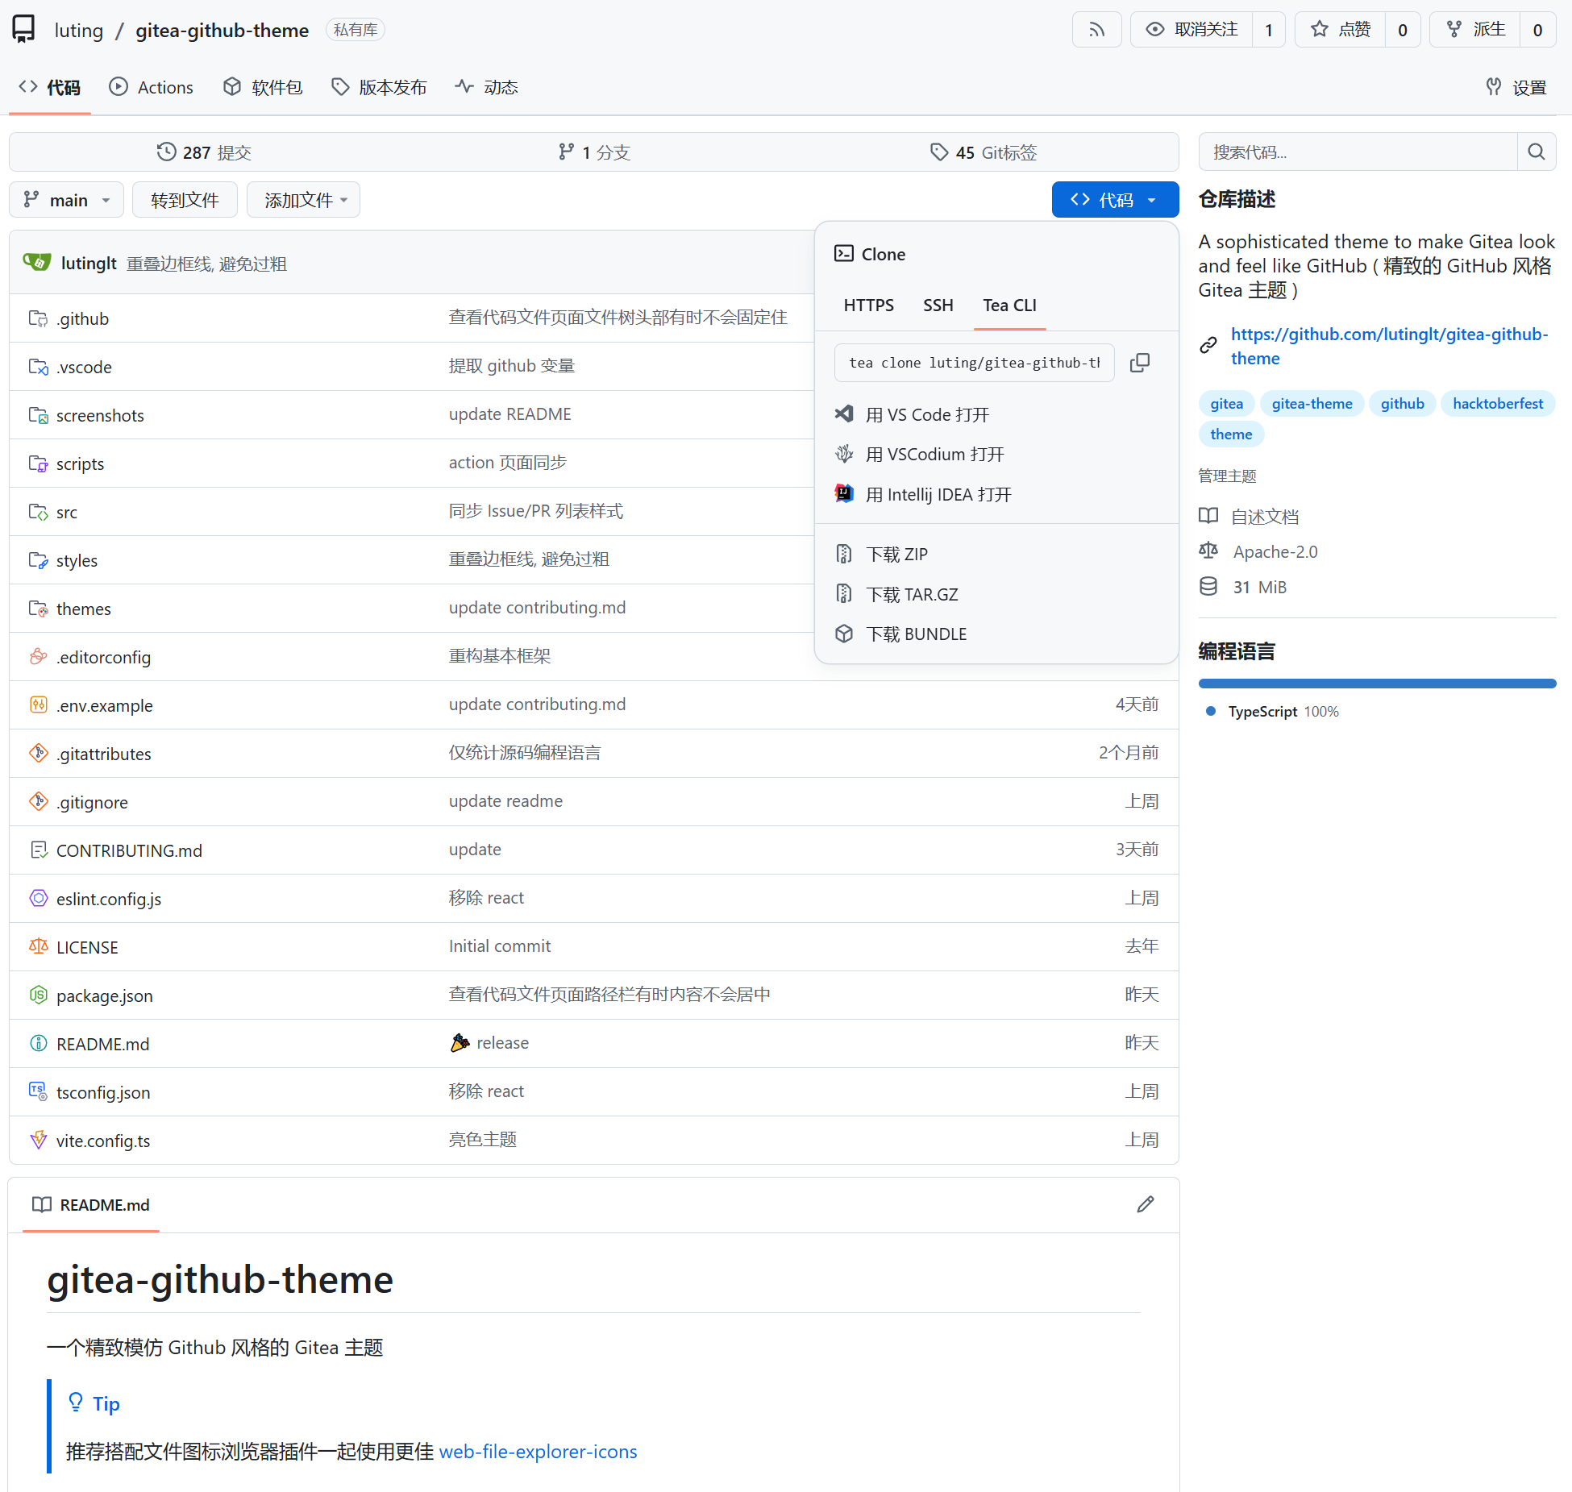Viewport: 1572px width, 1492px height.
Task: Expand the 添加文件 dropdown
Action: pyautogui.click(x=303, y=200)
